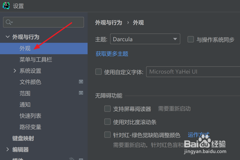Tick 针对红-绿色觉缺陷调整颜色 checkbox
Viewport: 240px width, 160px height.
pos(108,135)
